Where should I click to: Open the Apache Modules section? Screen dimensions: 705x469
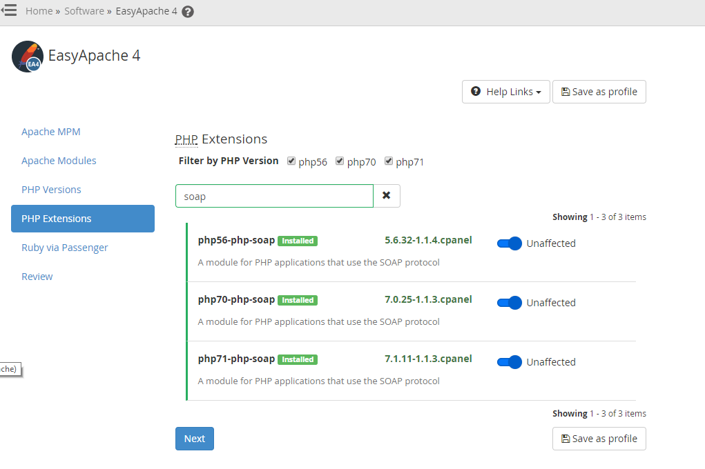coord(59,161)
